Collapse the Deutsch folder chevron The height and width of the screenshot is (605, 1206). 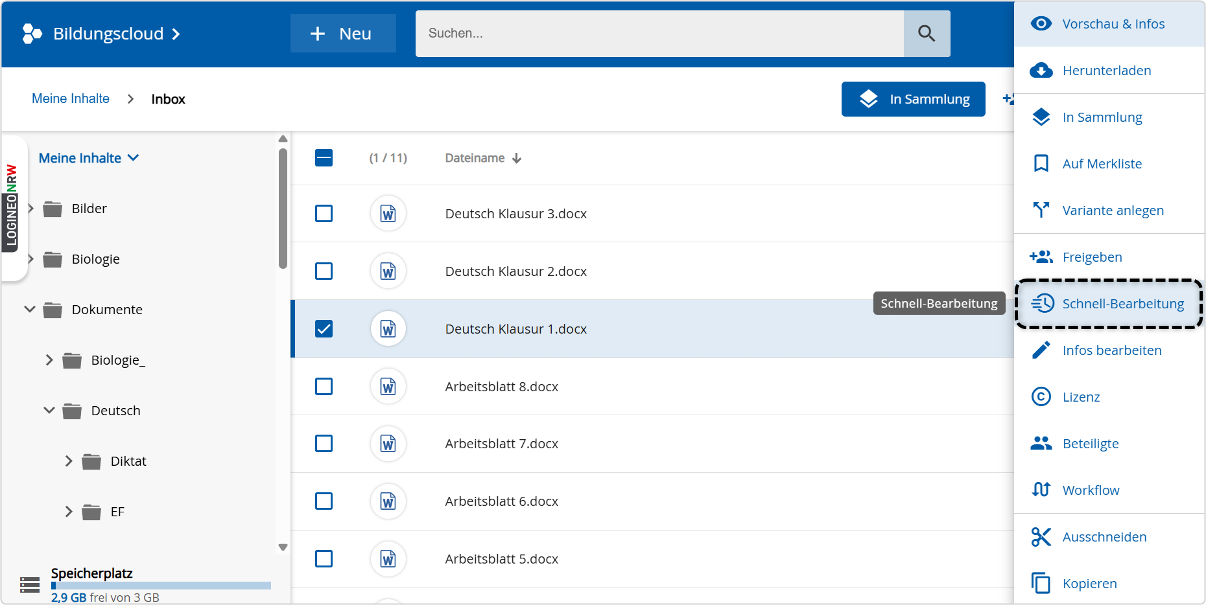pyautogui.click(x=49, y=411)
